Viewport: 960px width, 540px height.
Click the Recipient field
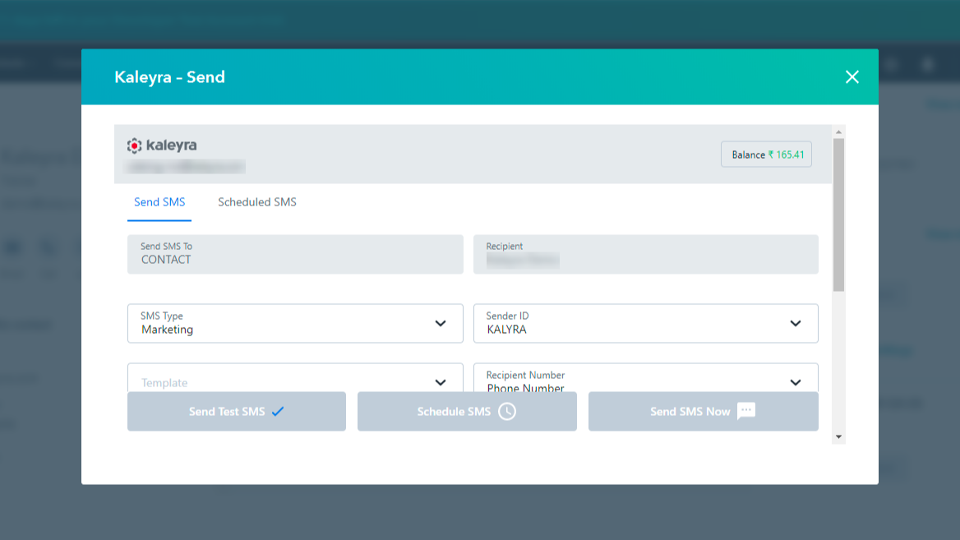(645, 254)
